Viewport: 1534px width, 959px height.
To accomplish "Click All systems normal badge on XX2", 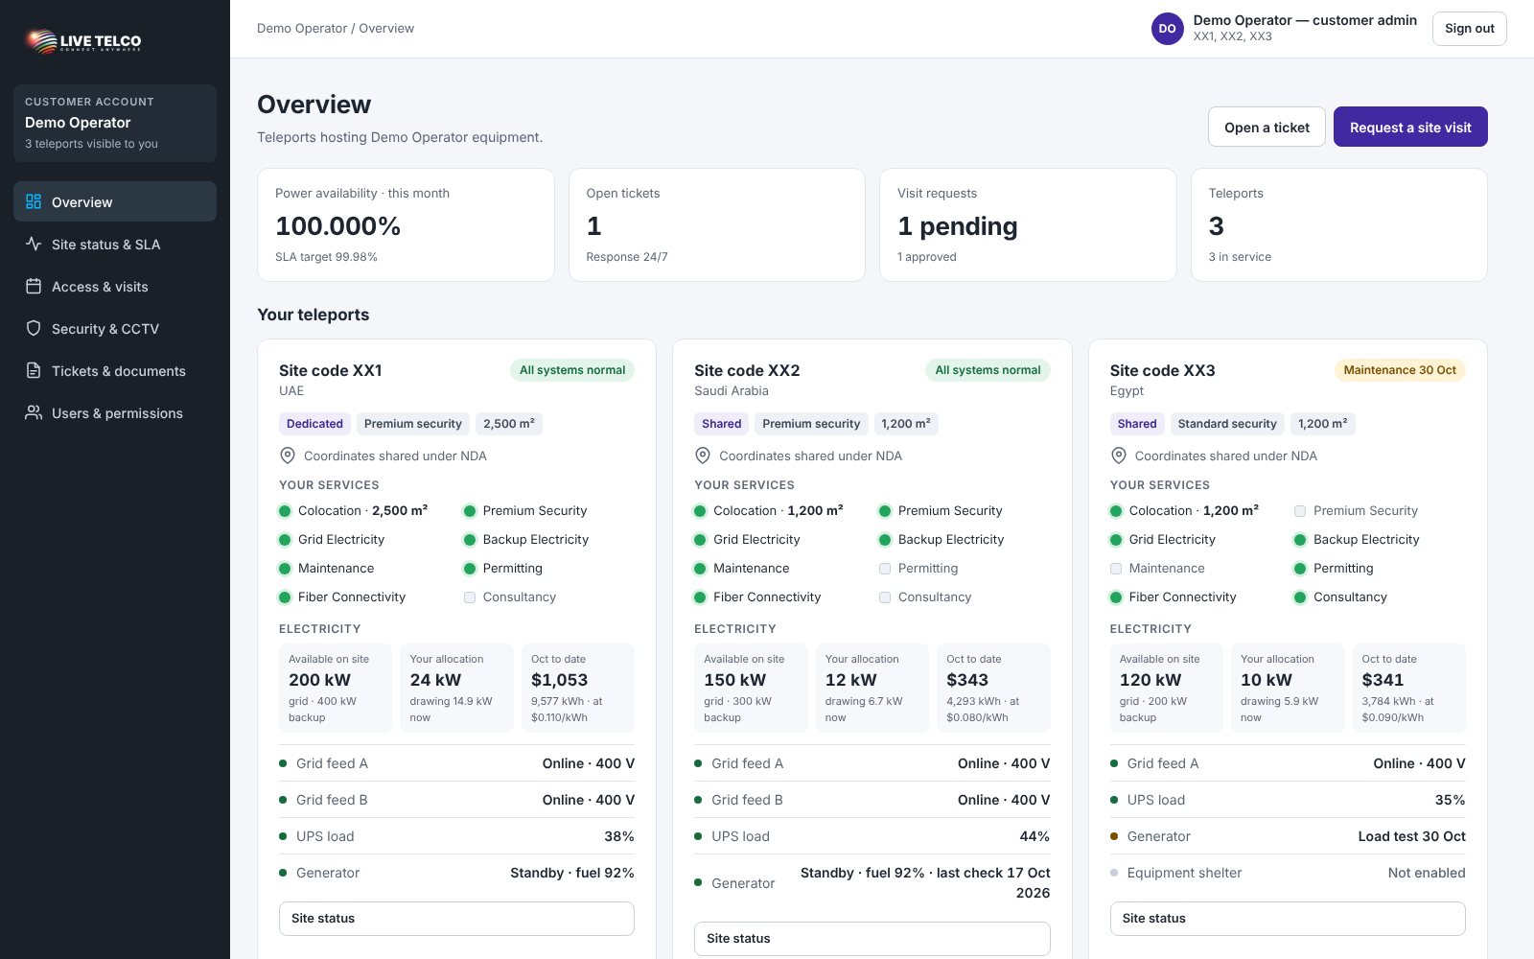I will 988,370.
